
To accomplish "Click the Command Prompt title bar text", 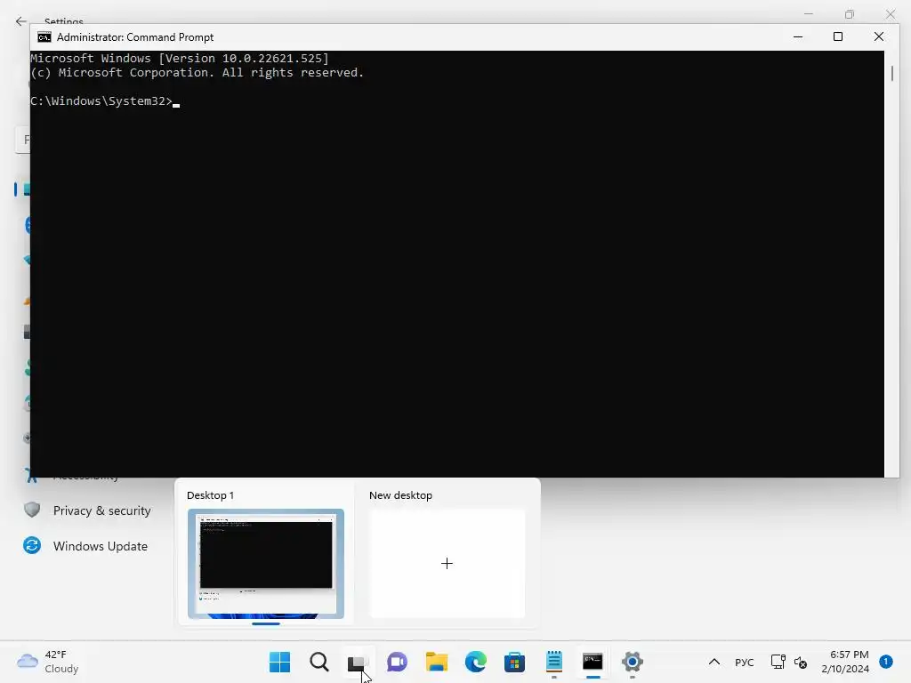I will (135, 37).
